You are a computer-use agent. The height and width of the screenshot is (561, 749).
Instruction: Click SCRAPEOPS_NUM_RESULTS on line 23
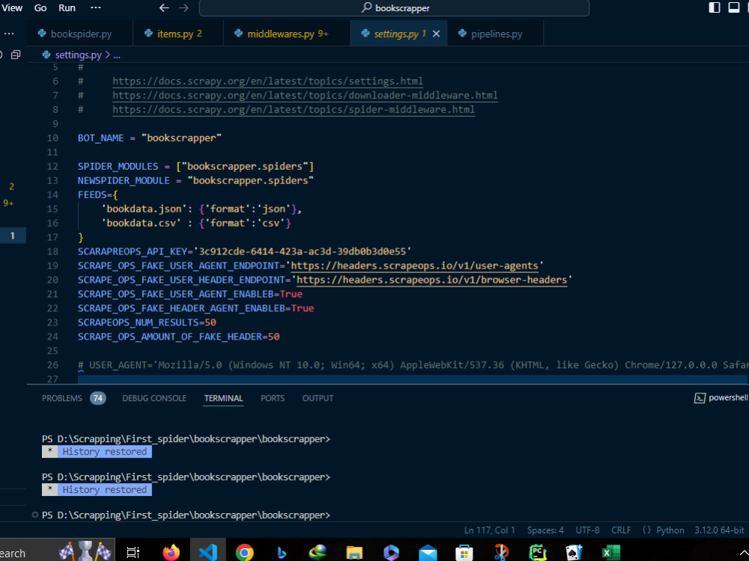coord(138,322)
